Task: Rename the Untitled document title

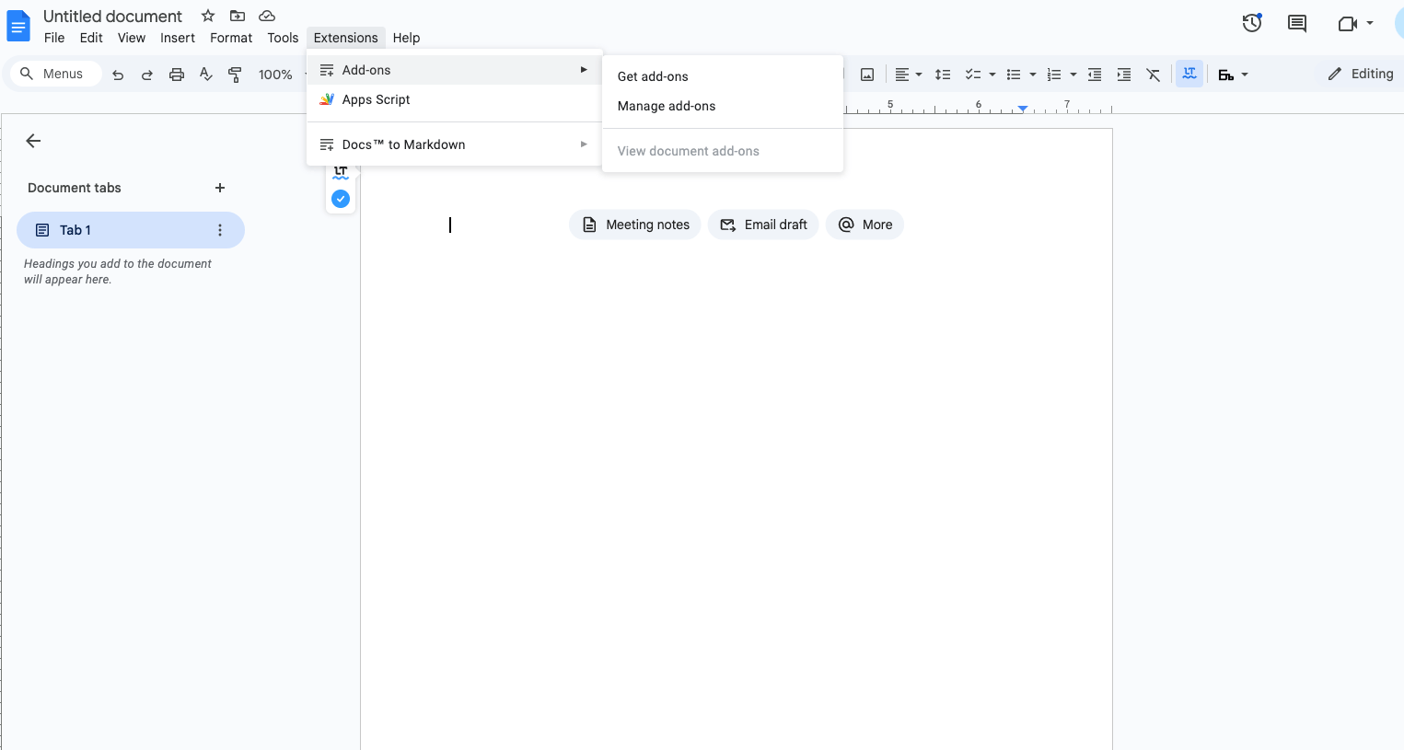Action: 112,17
